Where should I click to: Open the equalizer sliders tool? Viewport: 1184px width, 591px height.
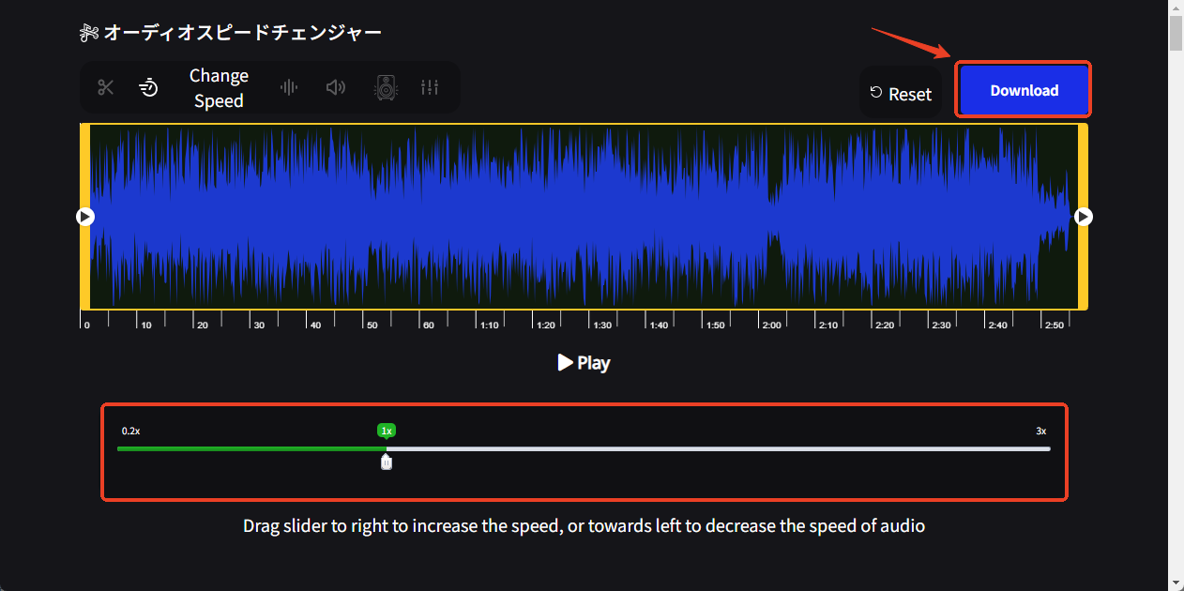[430, 86]
